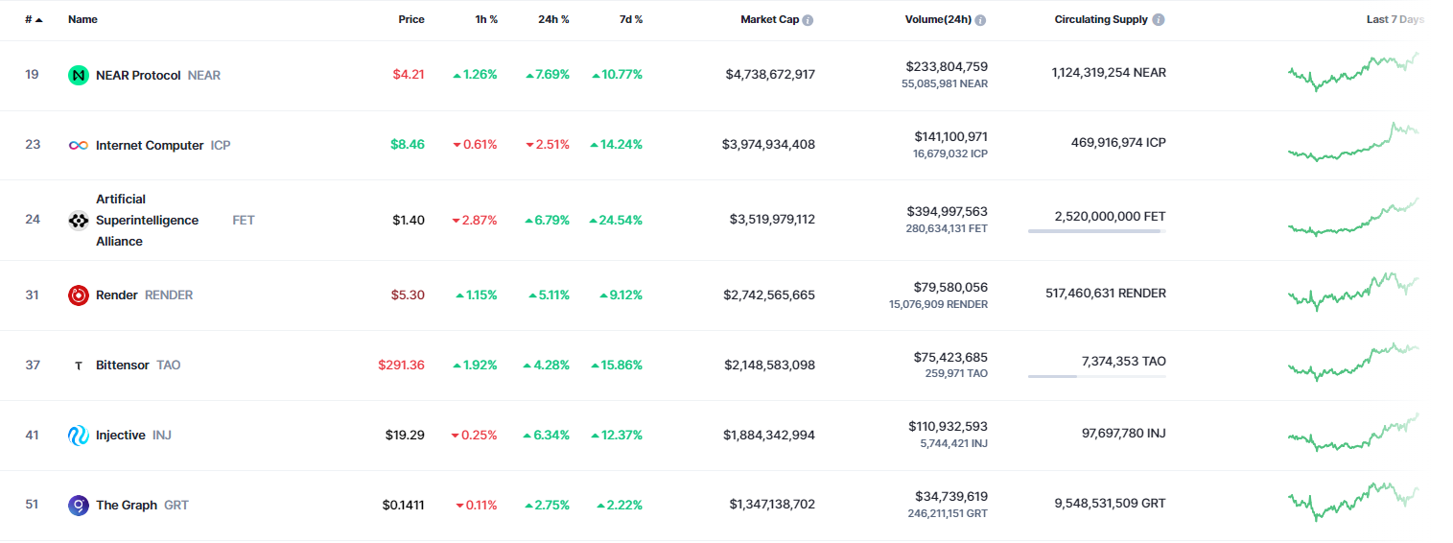Click The Graph volume $34,739,619 link

951,496
